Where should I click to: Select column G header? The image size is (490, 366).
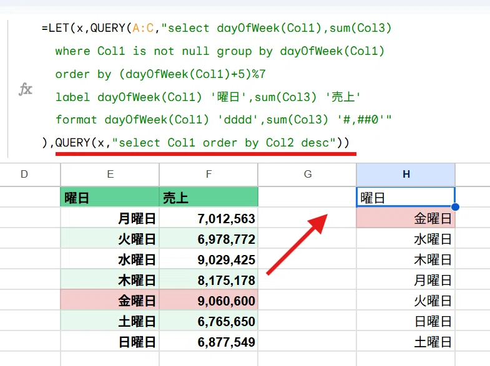[x=307, y=174]
